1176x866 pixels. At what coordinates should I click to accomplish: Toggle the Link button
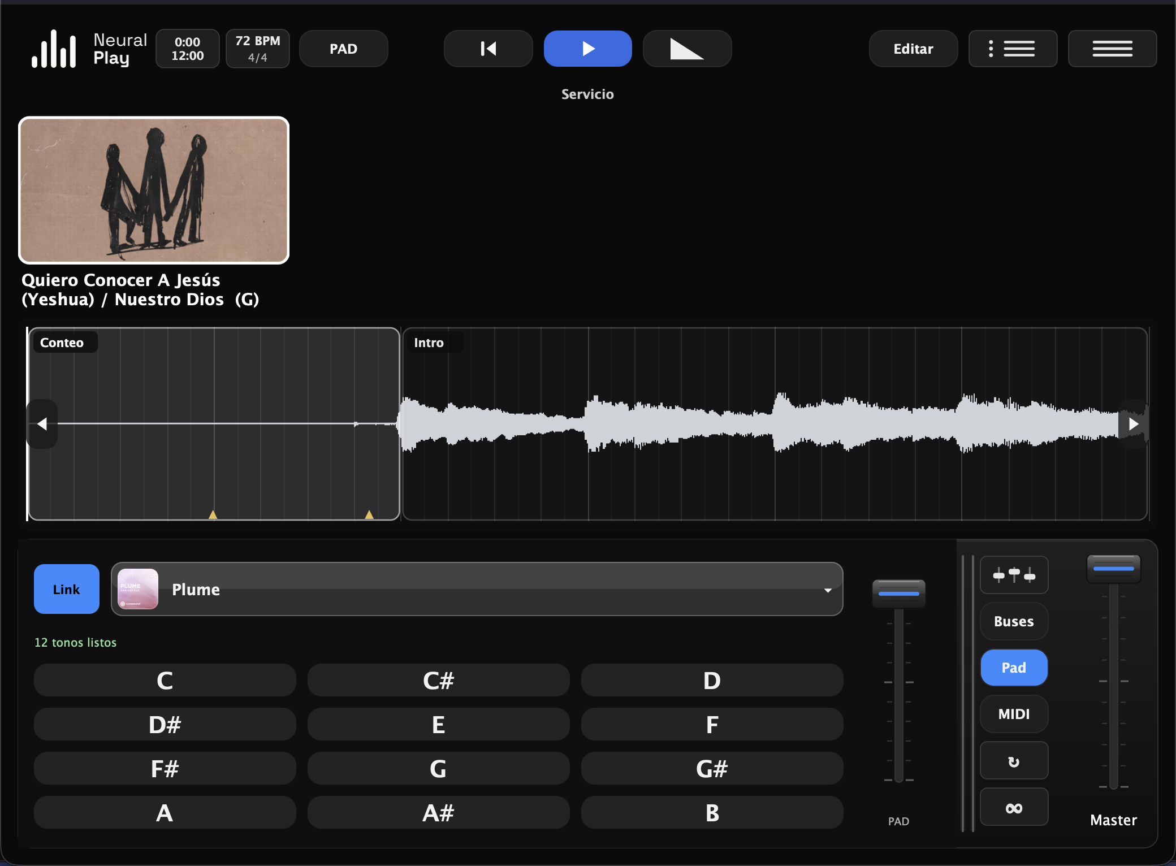(67, 589)
